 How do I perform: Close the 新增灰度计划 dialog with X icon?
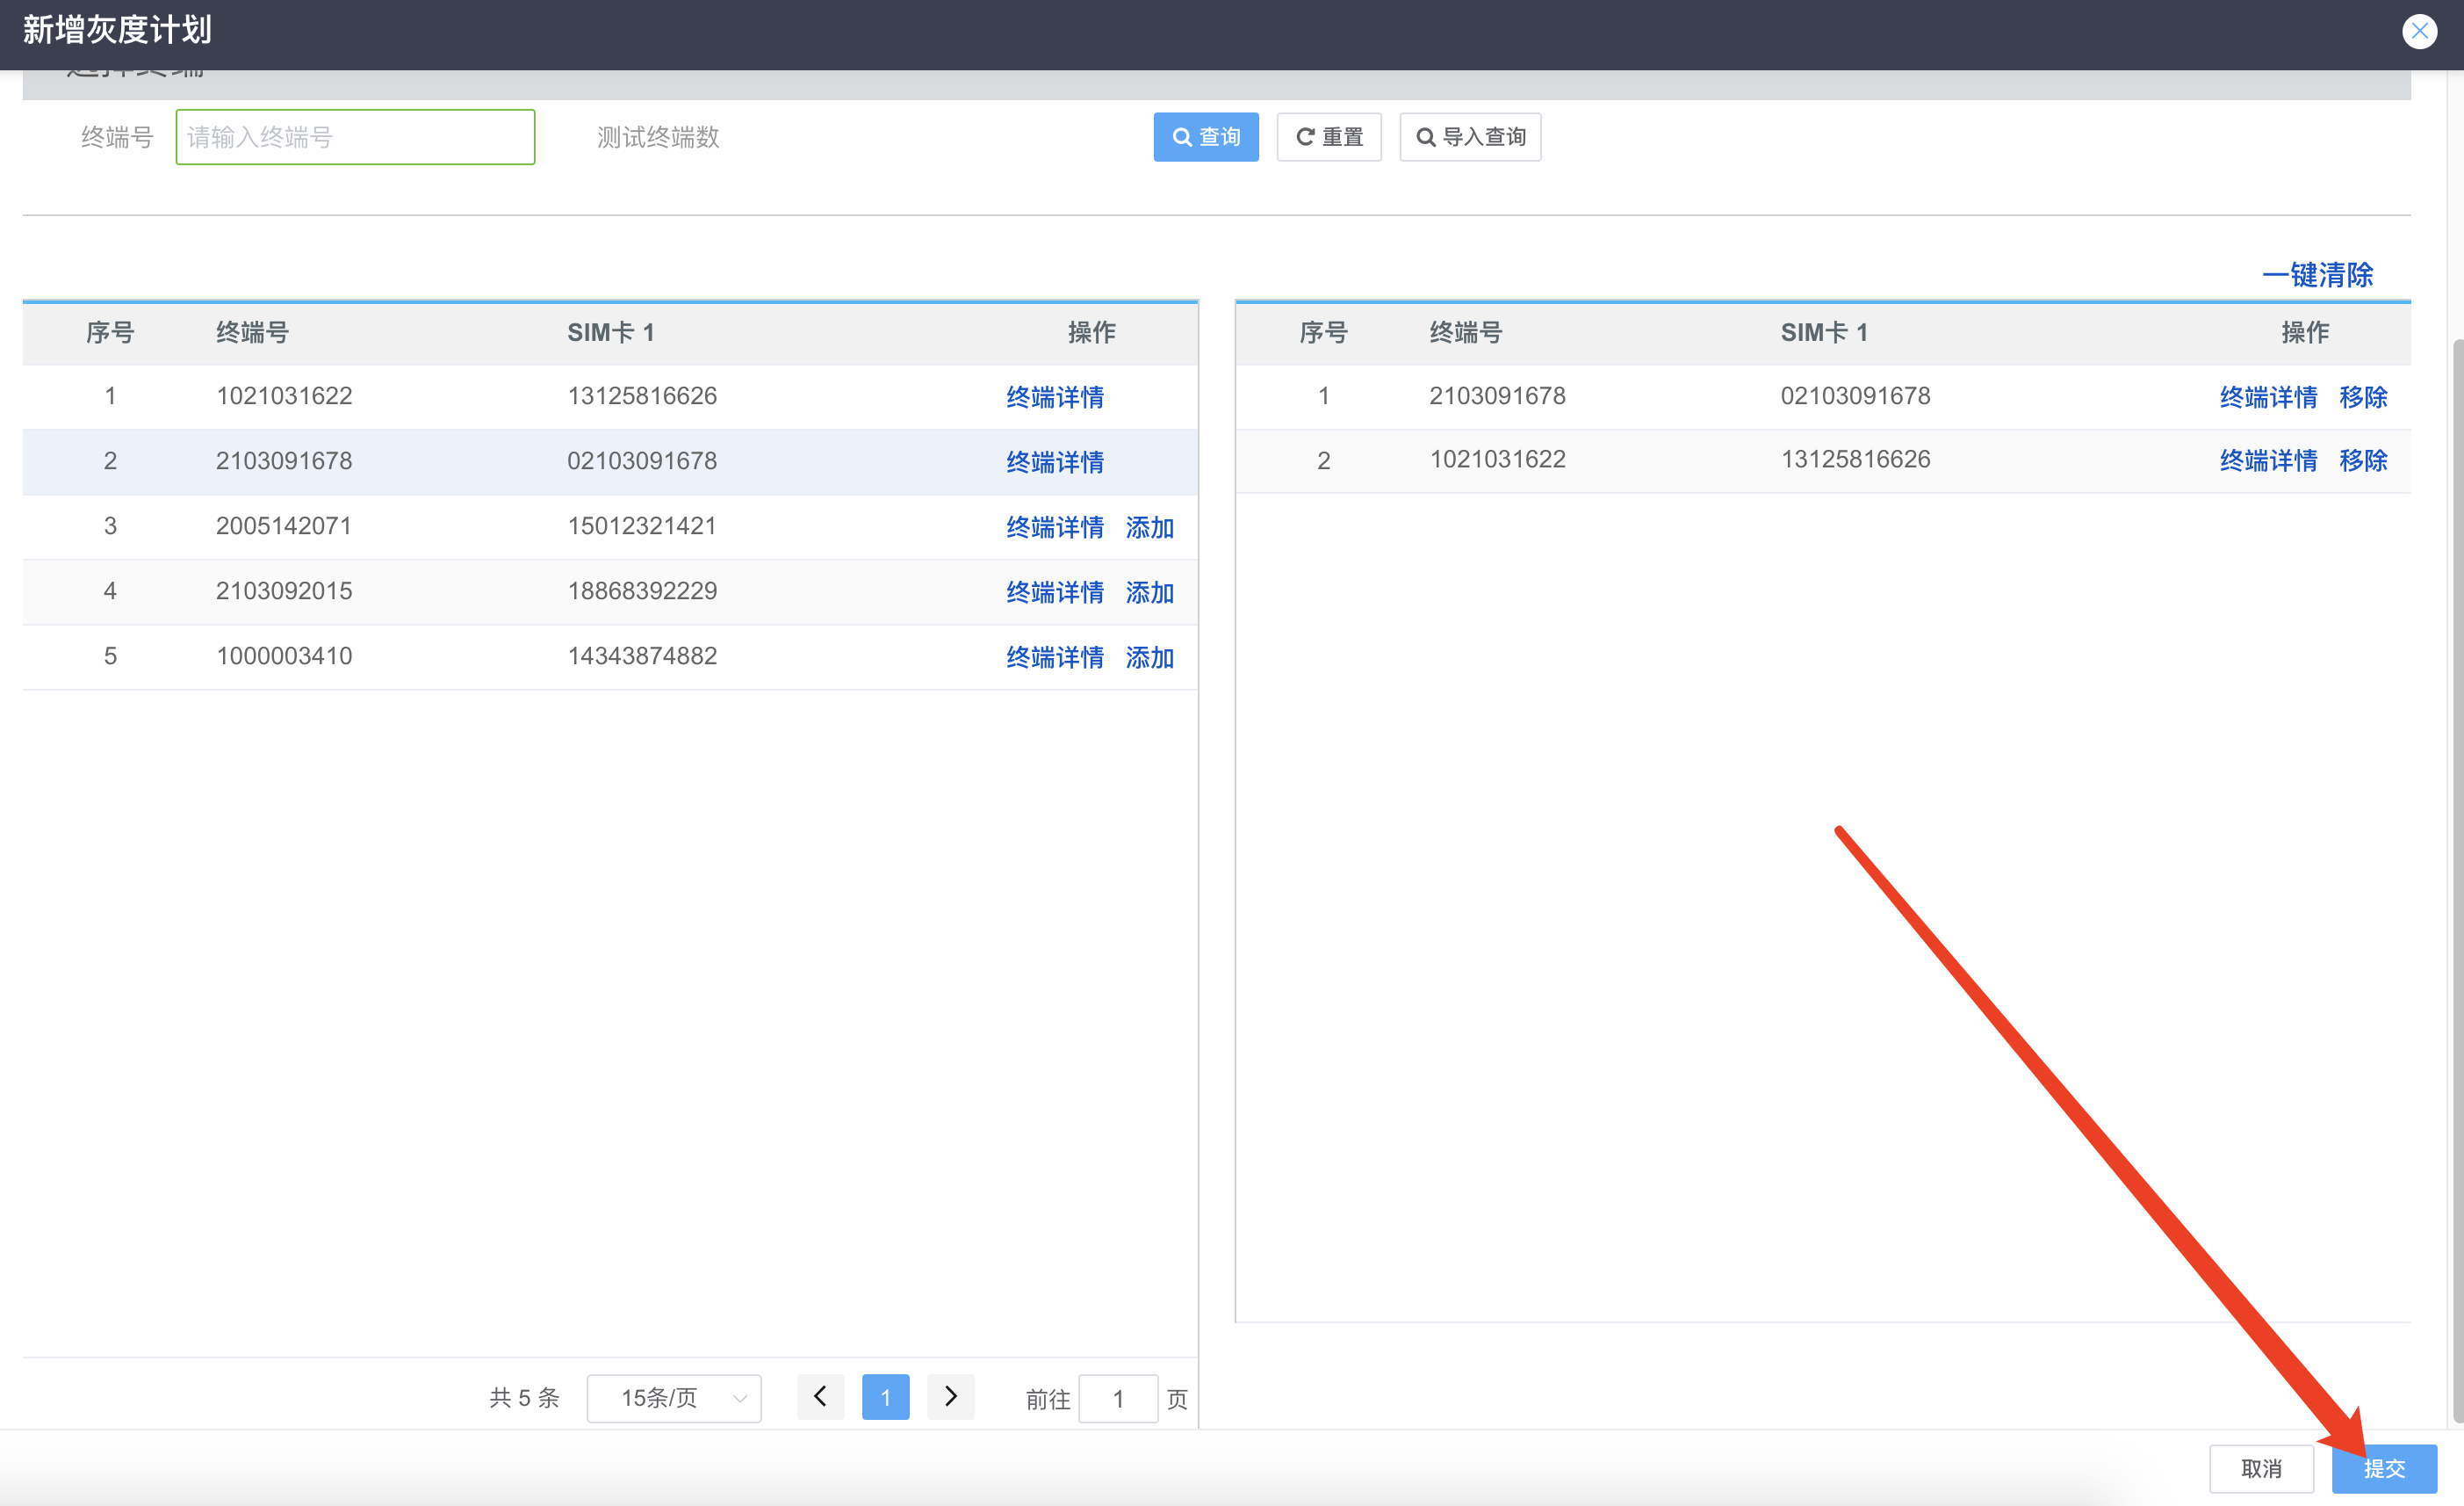click(x=2418, y=31)
